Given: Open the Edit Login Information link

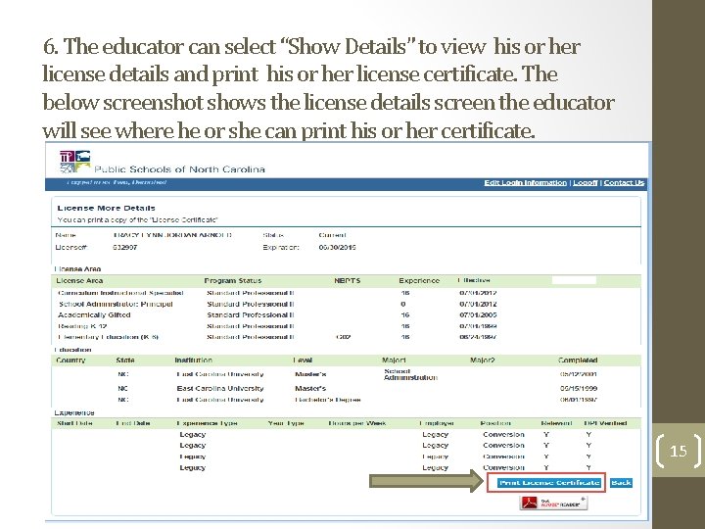Looking at the screenshot, I should coord(525,182).
